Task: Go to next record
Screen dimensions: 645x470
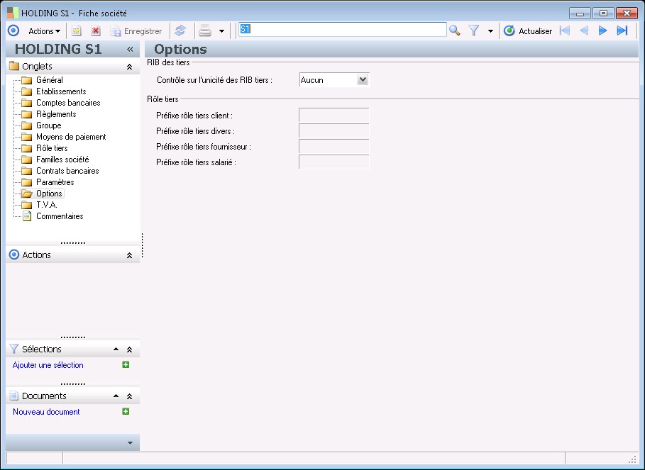Action: pos(602,30)
